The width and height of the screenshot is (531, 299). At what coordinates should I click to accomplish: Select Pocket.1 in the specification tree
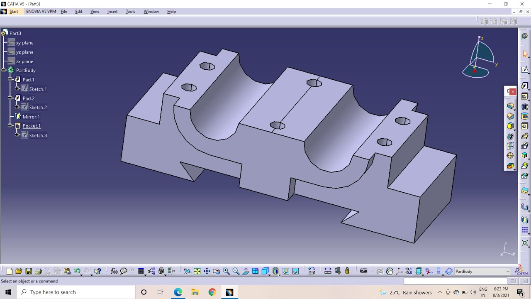click(32, 126)
